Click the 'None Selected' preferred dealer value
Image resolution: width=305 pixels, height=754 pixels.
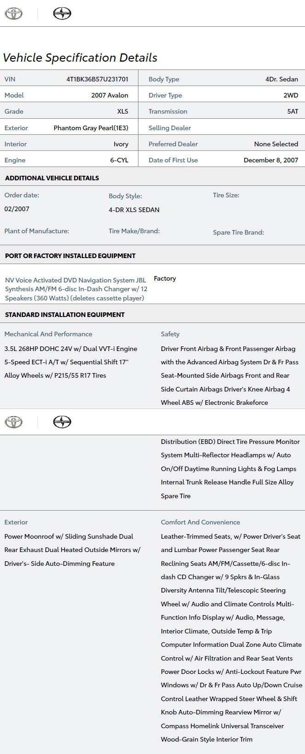(x=276, y=144)
